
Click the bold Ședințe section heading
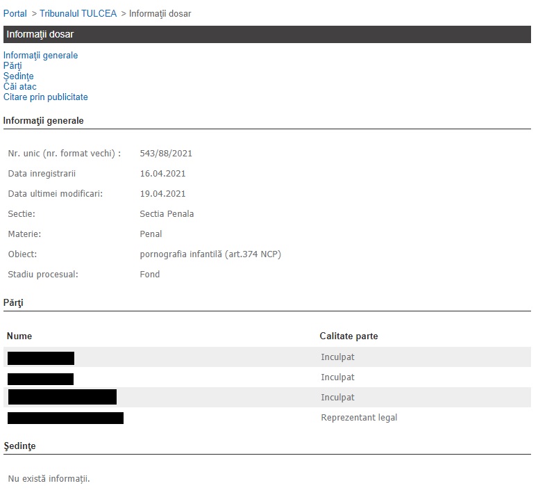click(x=19, y=446)
